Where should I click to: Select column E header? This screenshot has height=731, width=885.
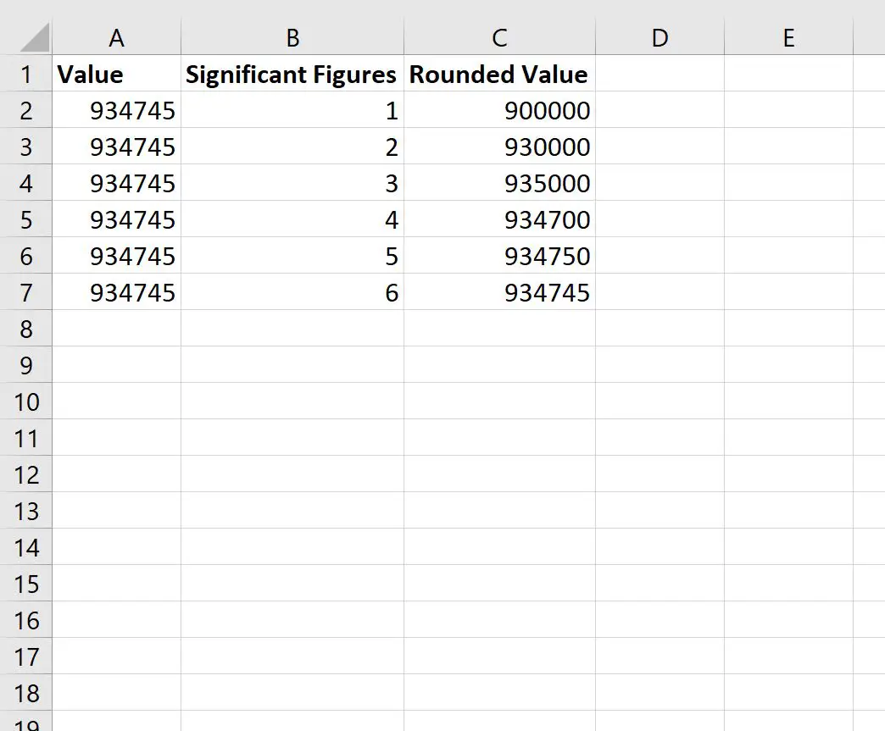coord(788,37)
